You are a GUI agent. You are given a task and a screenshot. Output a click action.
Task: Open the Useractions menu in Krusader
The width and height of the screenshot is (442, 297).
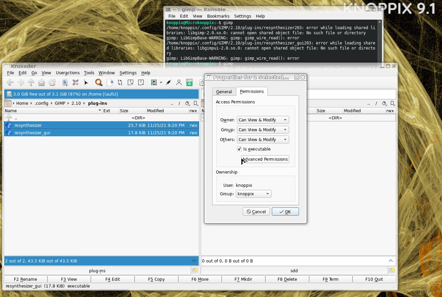coord(67,73)
